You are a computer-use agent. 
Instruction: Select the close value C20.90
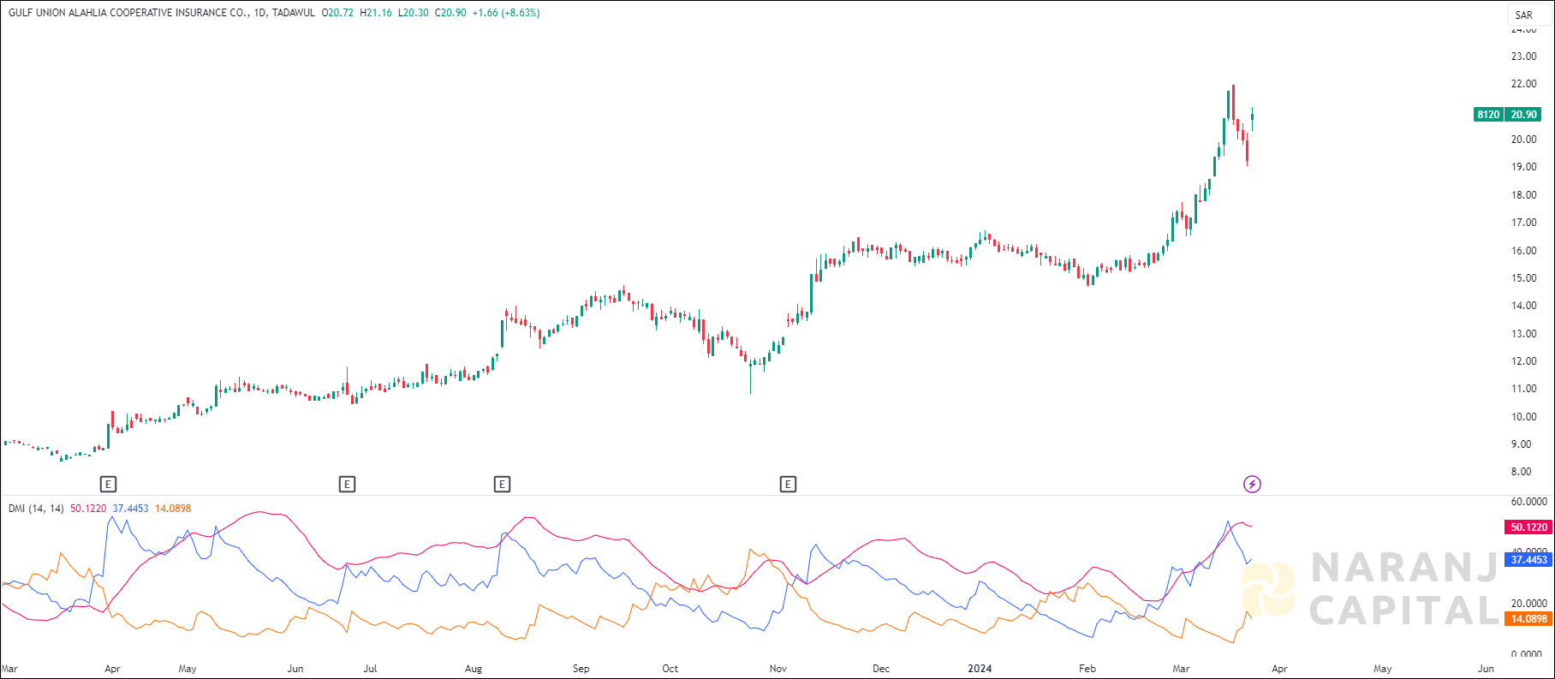pyautogui.click(x=450, y=13)
